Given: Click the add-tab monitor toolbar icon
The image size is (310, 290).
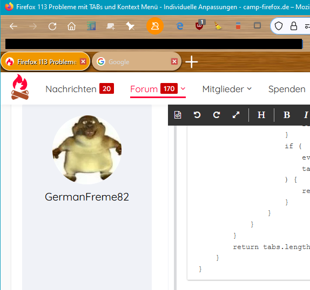Looking at the screenshot, I should tap(111, 26).
